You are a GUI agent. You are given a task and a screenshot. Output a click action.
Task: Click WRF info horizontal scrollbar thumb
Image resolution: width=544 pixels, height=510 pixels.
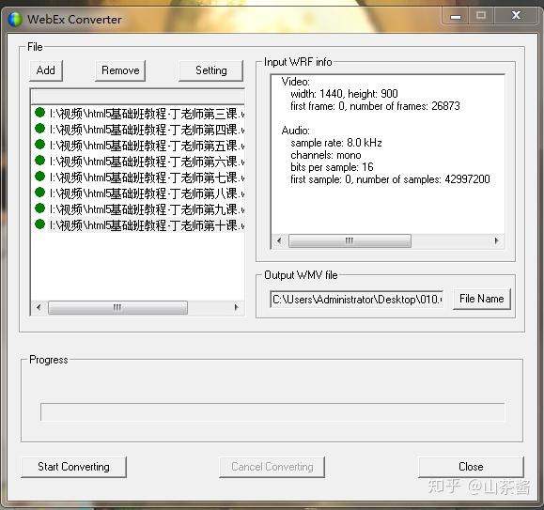[350, 240]
